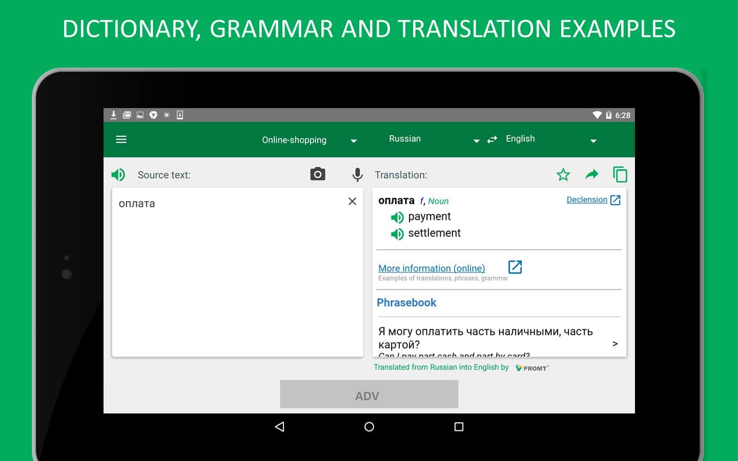Tap the microphone for voice input
738x461 pixels.
[x=357, y=175]
